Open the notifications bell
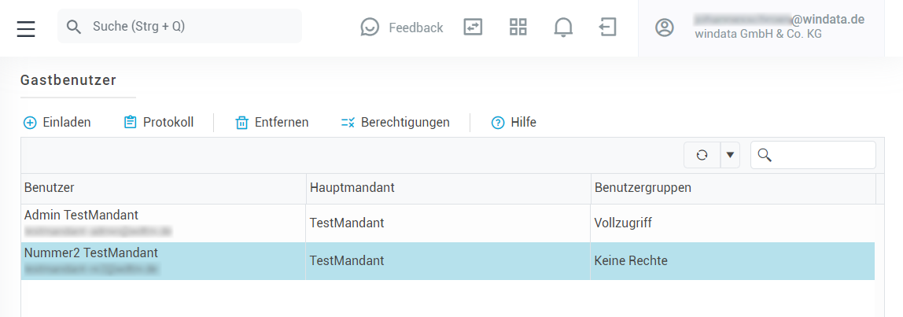903x317 pixels. 563,28
